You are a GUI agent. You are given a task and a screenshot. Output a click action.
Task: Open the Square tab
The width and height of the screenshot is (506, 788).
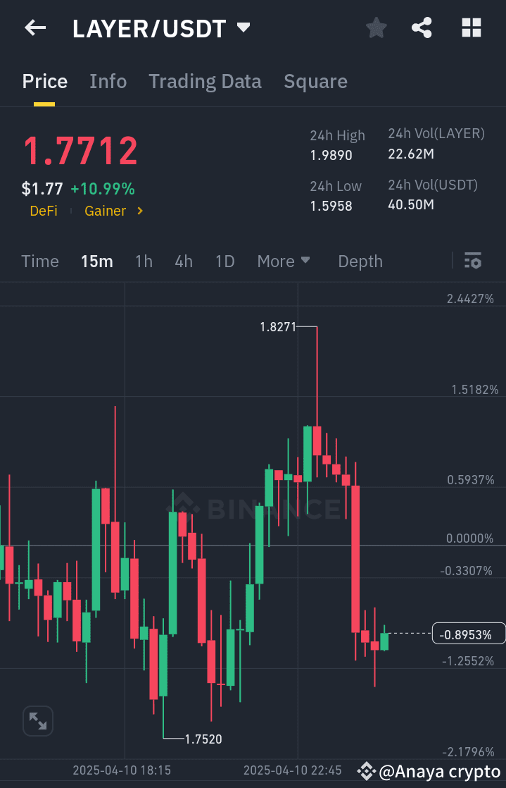click(315, 81)
